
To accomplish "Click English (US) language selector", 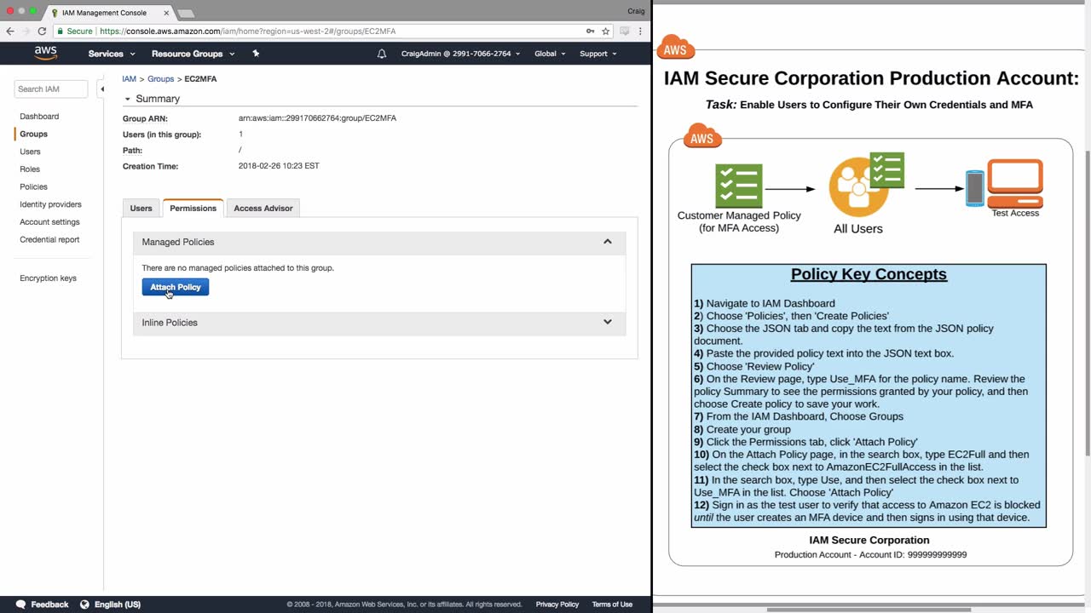I will coord(118,604).
